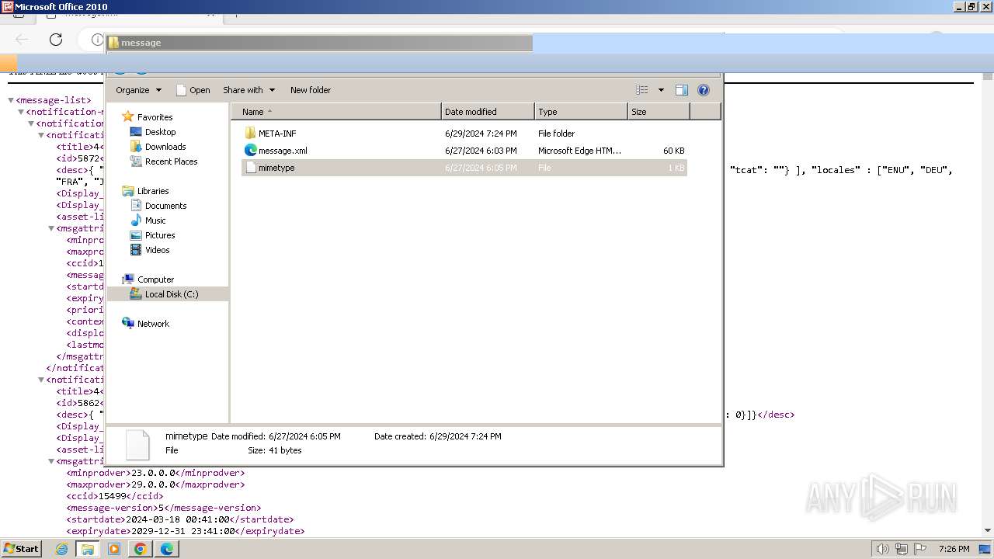
Task: Click the message window title bar
Action: pyautogui.click(x=319, y=43)
